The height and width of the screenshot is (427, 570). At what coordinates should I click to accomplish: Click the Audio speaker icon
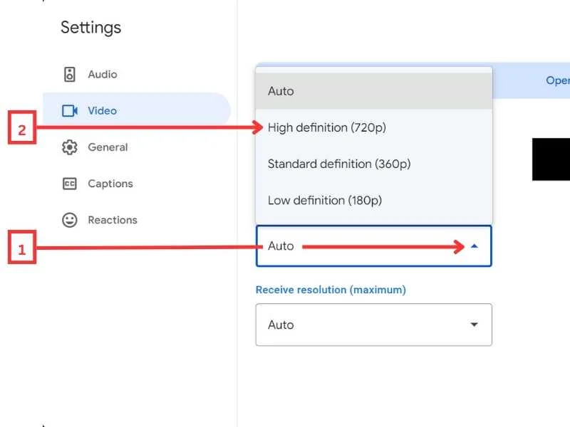click(x=69, y=75)
